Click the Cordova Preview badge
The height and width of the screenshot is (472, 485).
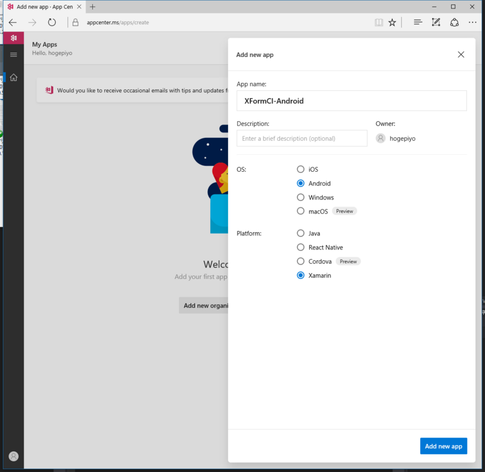click(348, 261)
